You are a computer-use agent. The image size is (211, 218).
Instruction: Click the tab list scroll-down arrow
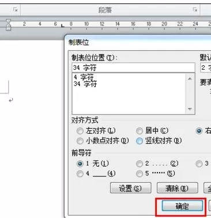190,109
